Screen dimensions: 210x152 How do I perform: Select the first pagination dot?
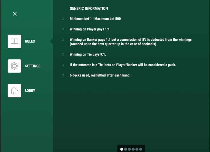click(122, 149)
